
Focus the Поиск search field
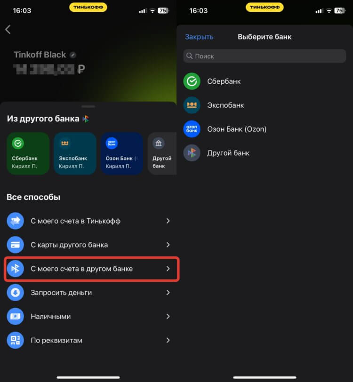[x=265, y=56]
